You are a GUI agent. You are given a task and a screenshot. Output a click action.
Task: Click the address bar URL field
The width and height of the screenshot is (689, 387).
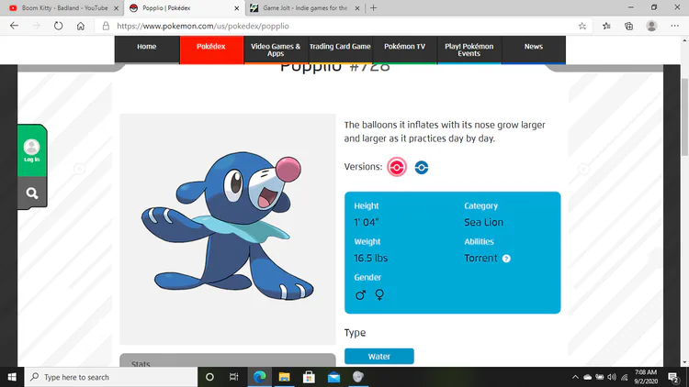coord(343,26)
